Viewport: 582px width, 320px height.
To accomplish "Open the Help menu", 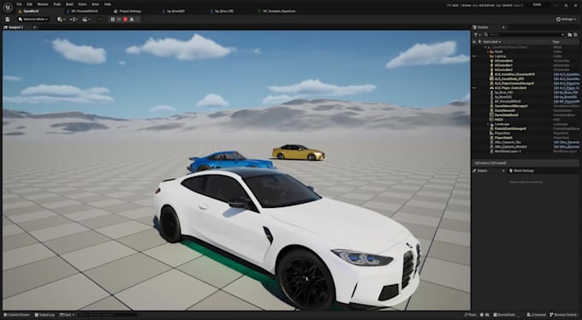I will click(108, 4).
